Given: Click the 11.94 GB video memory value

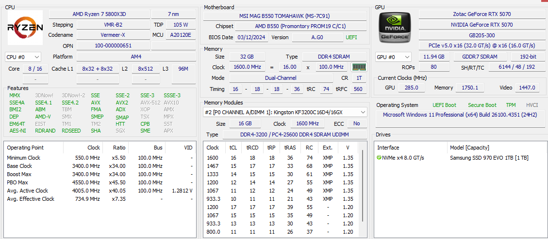Looking at the screenshot, I should click(434, 57).
